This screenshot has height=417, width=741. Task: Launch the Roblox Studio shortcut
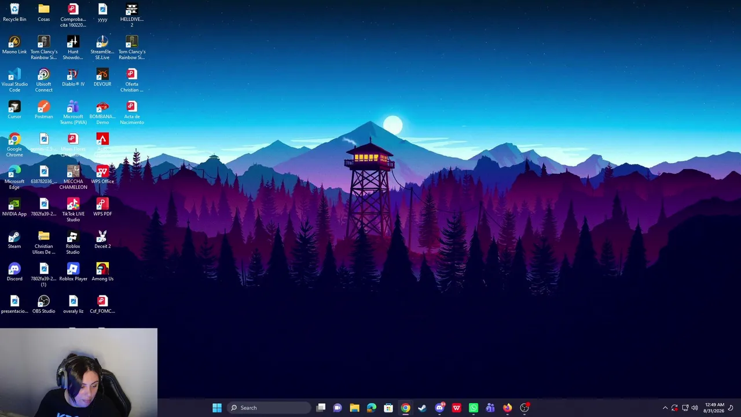(73, 243)
